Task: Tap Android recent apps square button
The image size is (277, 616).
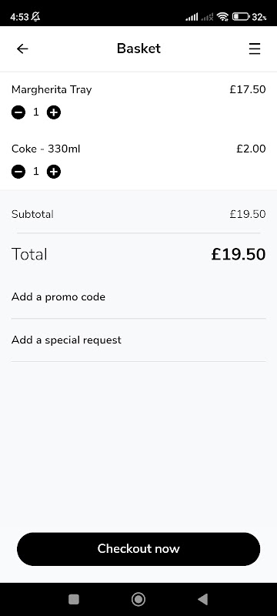Action: tap(74, 599)
